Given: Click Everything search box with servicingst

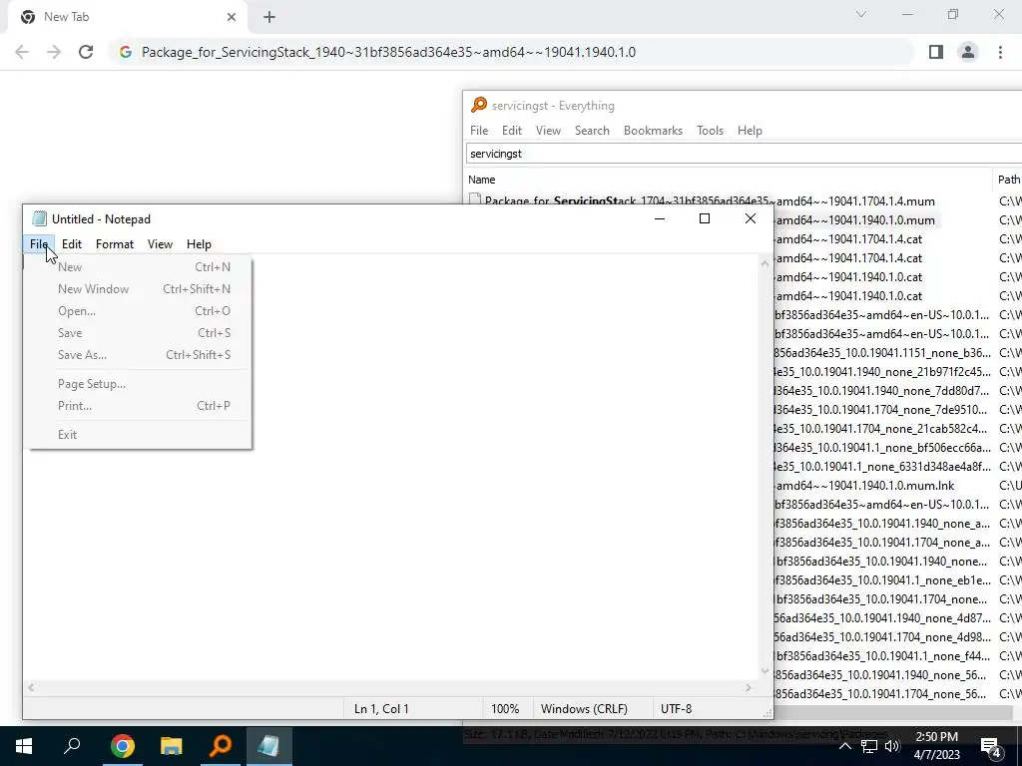Looking at the screenshot, I should pyautogui.click(x=744, y=154).
